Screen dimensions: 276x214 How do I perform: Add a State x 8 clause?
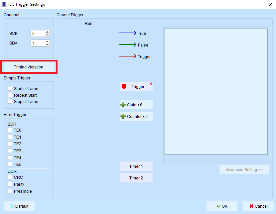136,105
